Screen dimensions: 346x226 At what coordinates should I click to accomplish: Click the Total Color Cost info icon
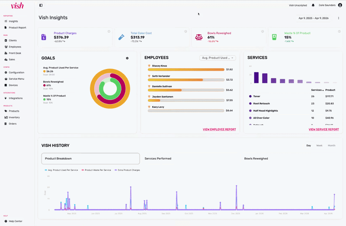click(x=186, y=31)
